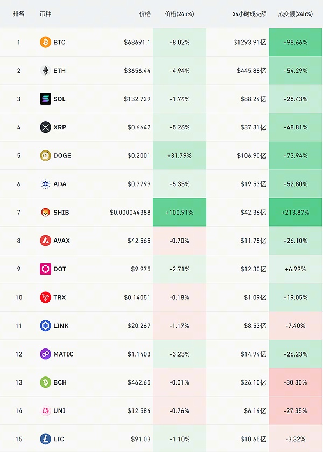This screenshot has height=452, width=323.
Task: Click the Dogecoin DOGE icon
Action: 46,155
